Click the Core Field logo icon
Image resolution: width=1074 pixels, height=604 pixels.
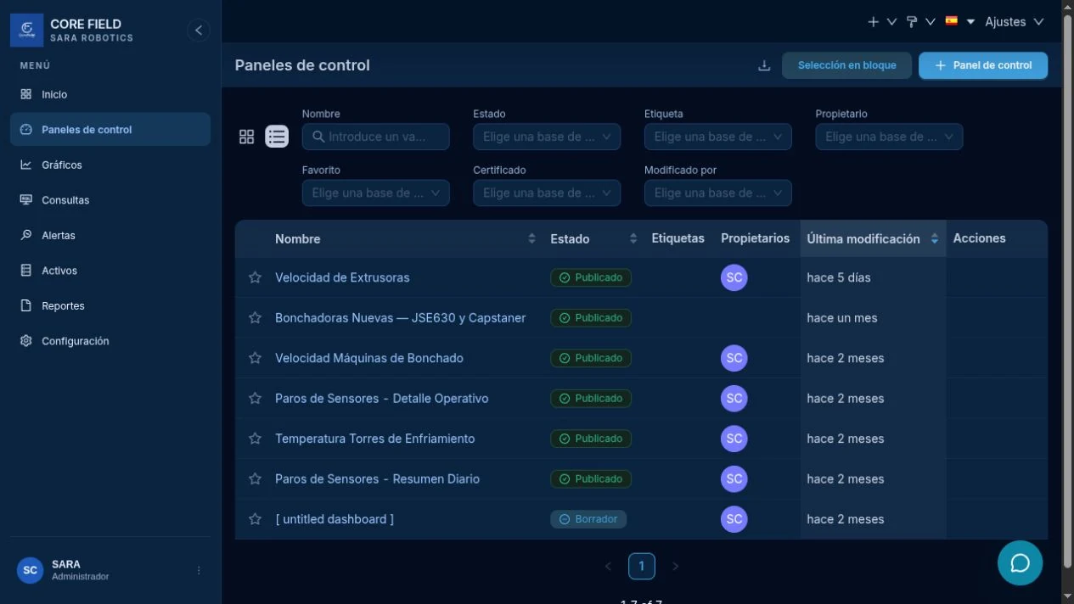click(x=26, y=31)
